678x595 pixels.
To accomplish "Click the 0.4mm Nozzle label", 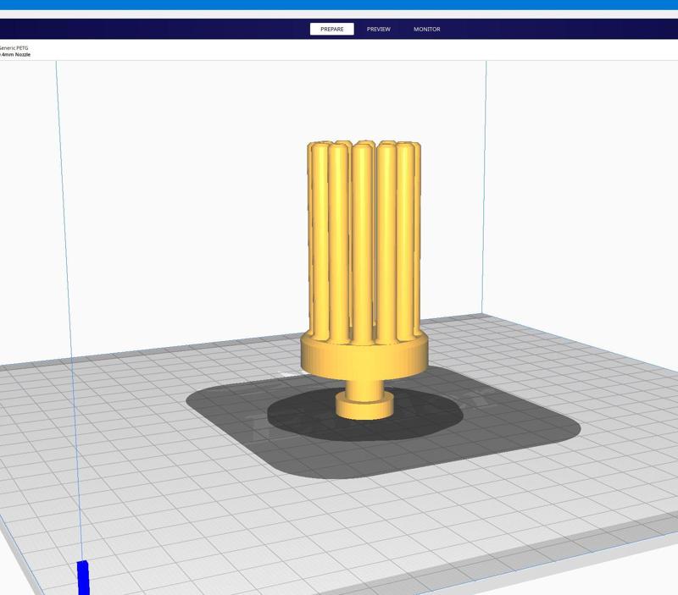I will 15,55.
